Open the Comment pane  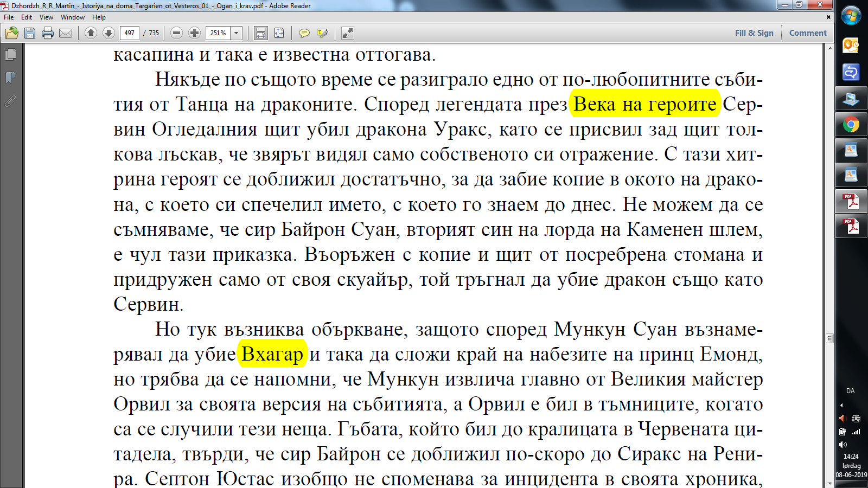coord(808,33)
